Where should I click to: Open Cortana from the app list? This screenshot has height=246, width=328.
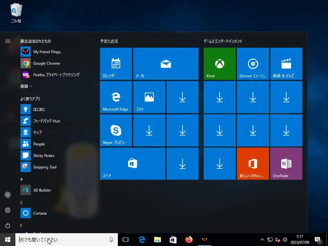point(56,213)
